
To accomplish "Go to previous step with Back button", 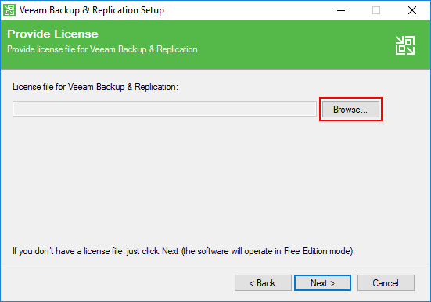I will [x=263, y=282].
